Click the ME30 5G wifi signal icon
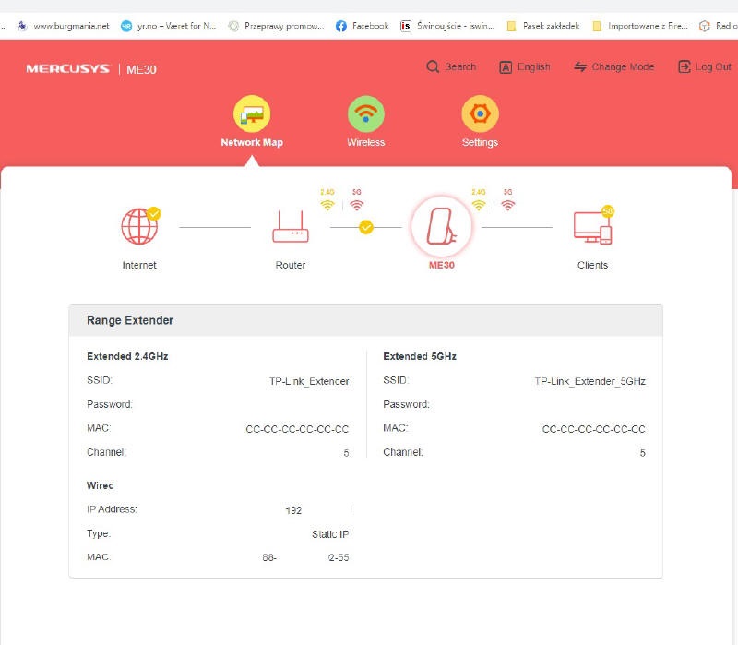The image size is (738, 645). (x=508, y=205)
